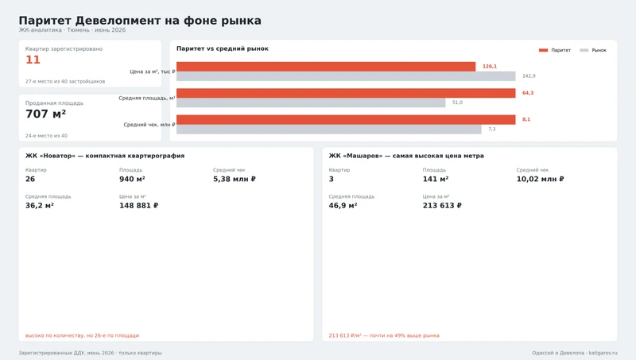Click heading 'ЖК «Новатор» — компактная квартирография'
This screenshot has height=360, width=636.
tap(105, 156)
